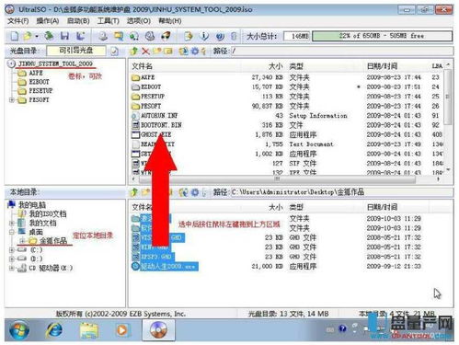459x345 pixels.
Task: Expand the (D:) drive node
Action: 12,259
